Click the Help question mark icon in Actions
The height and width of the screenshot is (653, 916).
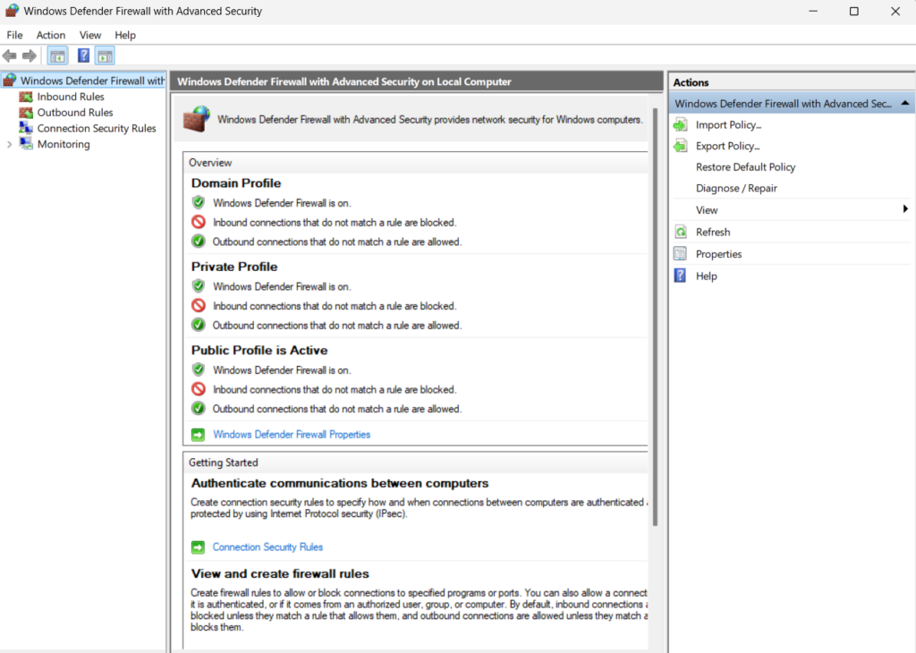tap(681, 276)
